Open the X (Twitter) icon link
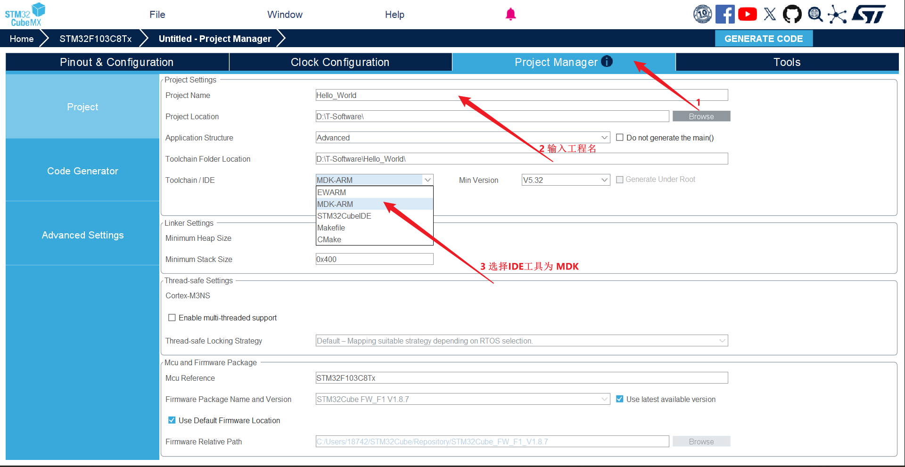The height and width of the screenshot is (467, 905). coord(770,14)
